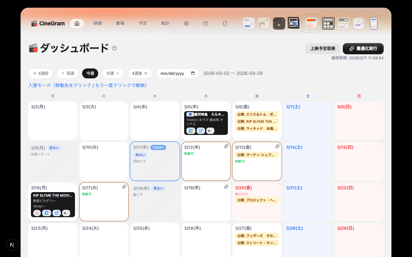Open the 統計 menu tab
The width and height of the screenshot is (412, 257).
click(165, 23)
